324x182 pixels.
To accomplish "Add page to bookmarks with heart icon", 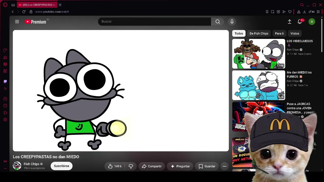I will [290, 12].
